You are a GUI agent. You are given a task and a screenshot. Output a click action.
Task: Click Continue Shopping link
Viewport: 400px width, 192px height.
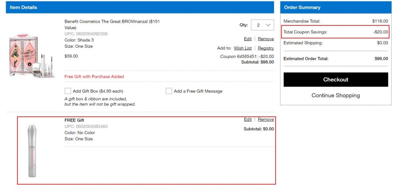tap(336, 96)
